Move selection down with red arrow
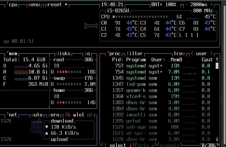 click(130, 145)
